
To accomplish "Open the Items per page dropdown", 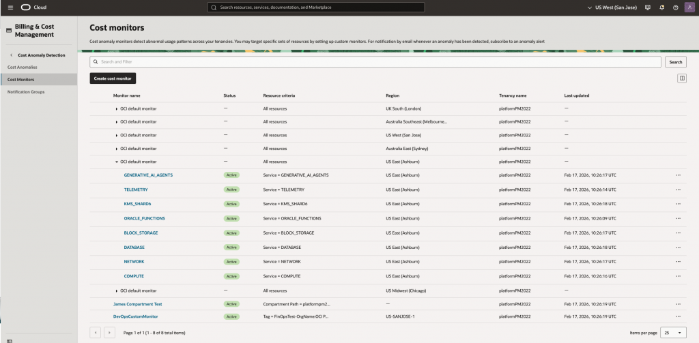I will [674, 333].
